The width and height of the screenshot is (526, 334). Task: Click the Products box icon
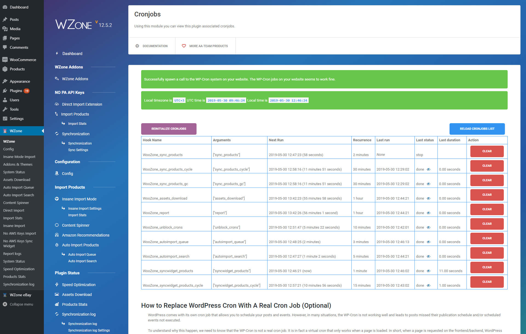(5, 69)
